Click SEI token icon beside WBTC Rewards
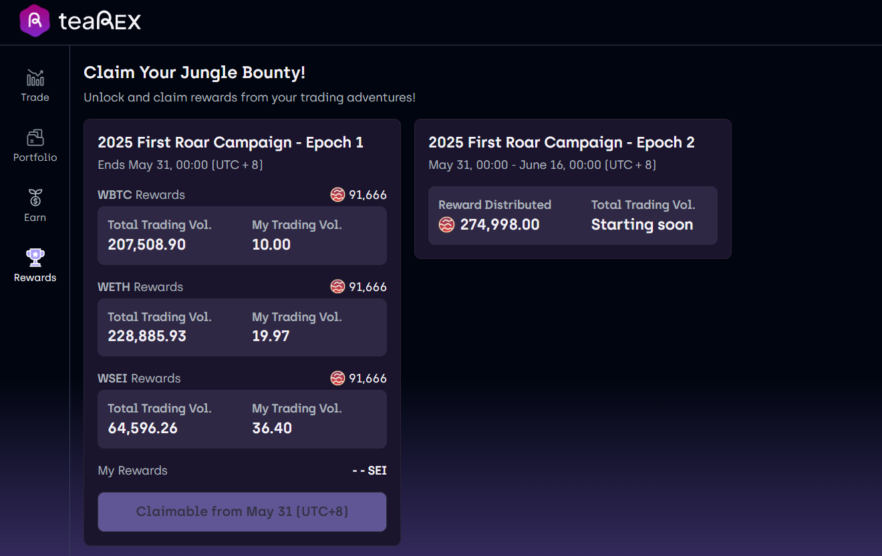Screen dimensions: 882x556 coord(337,195)
